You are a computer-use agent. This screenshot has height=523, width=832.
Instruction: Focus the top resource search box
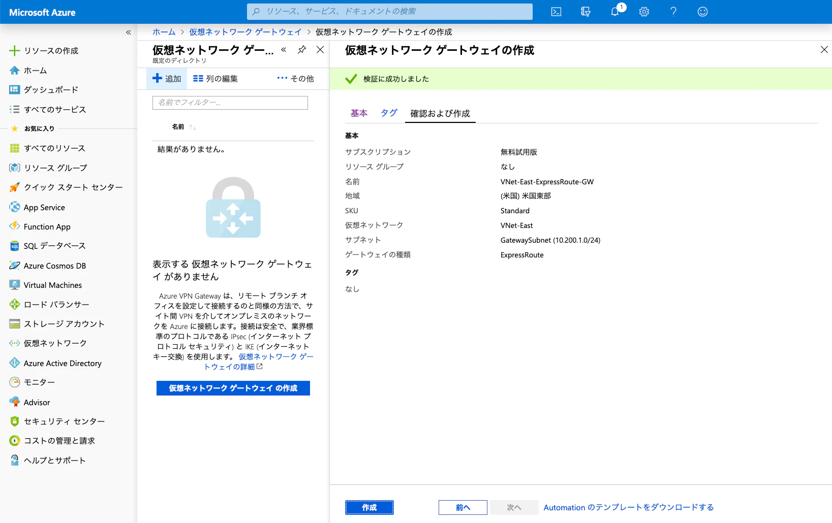coord(390,11)
